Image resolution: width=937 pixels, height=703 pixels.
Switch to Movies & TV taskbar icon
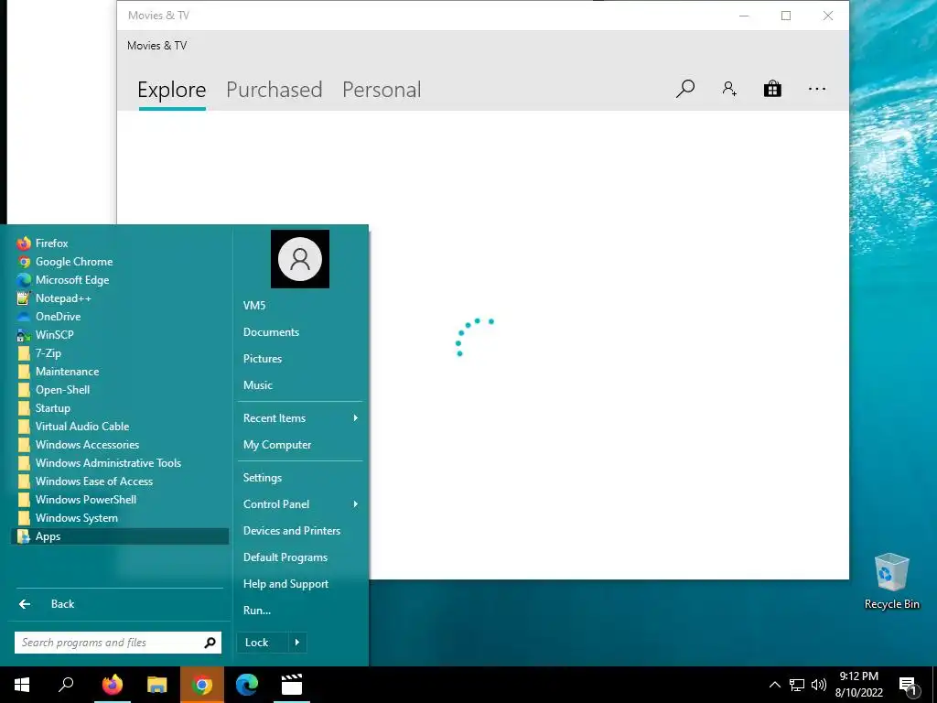click(x=292, y=685)
